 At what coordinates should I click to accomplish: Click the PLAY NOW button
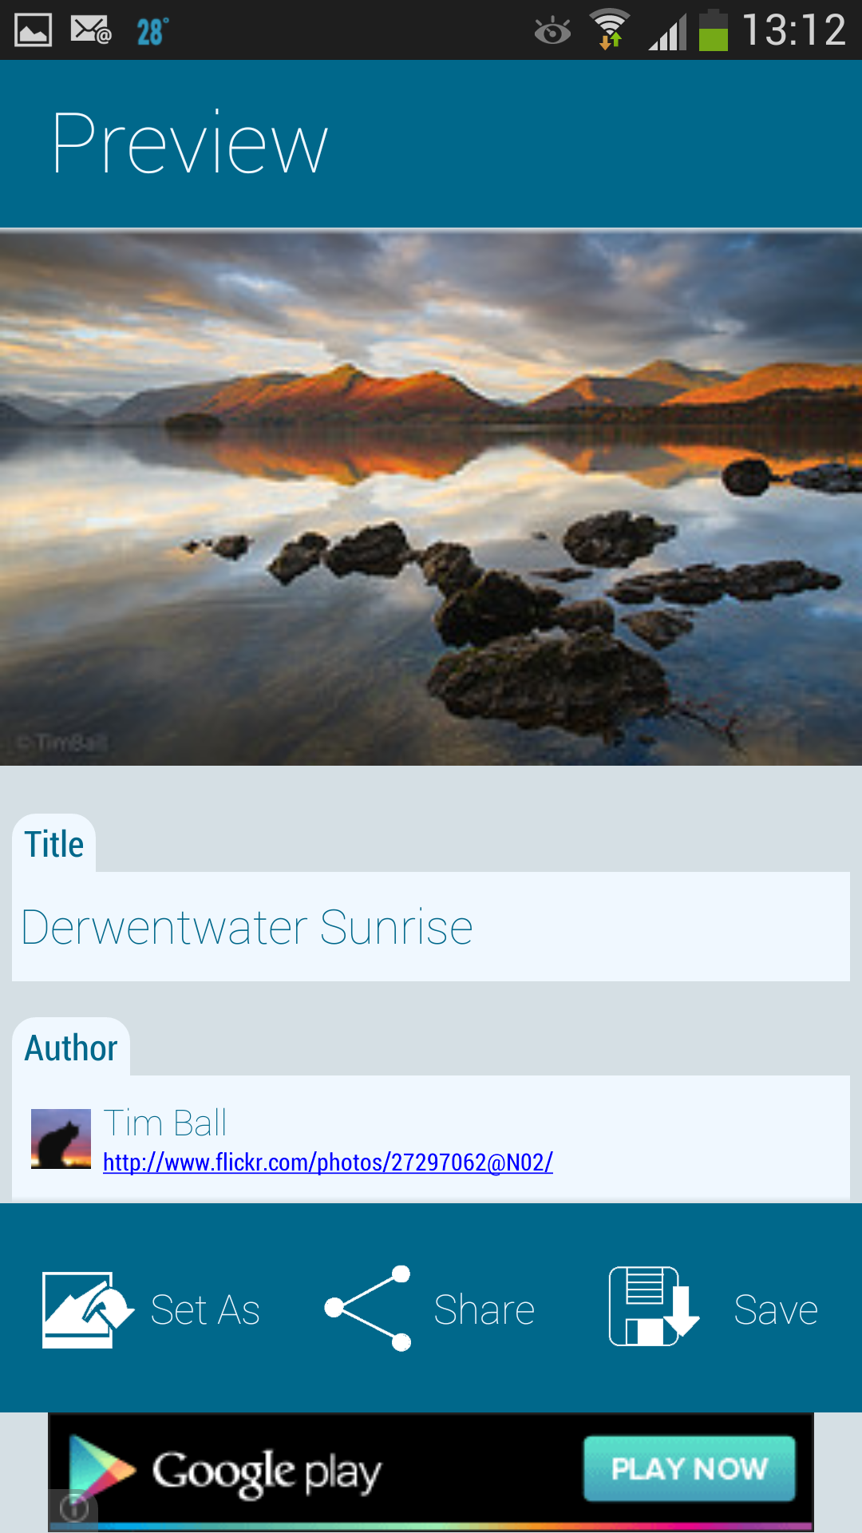point(690,1469)
